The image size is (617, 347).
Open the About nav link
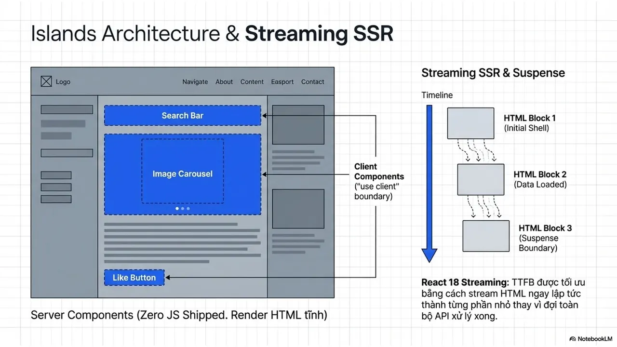(x=224, y=82)
